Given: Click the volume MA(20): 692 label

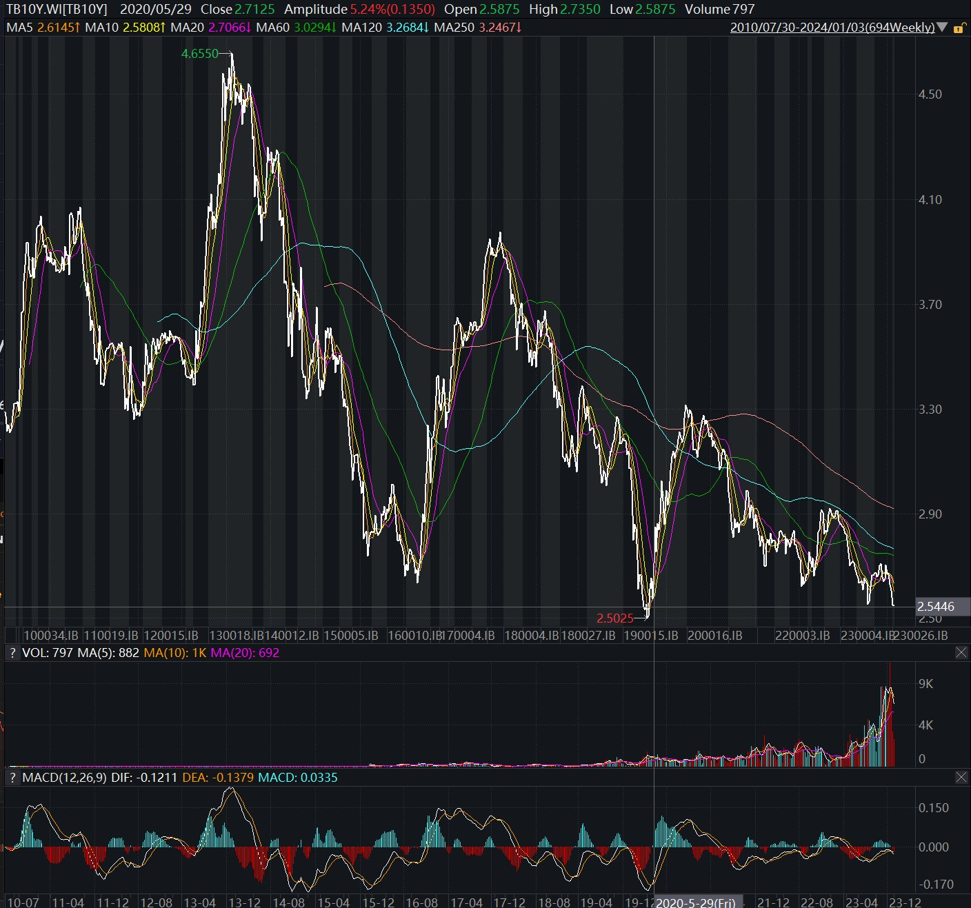Looking at the screenshot, I should point(245,652).
